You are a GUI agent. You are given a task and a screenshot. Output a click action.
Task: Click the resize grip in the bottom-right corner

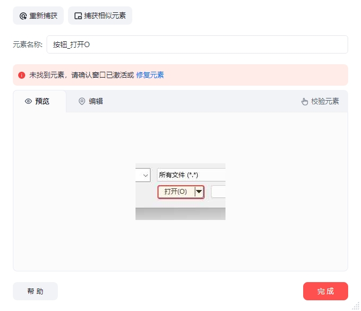click(x=356, y=306)
